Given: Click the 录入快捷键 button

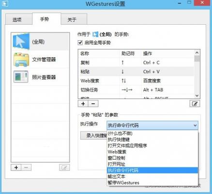Looking at the screenshot, I should 94,135.
